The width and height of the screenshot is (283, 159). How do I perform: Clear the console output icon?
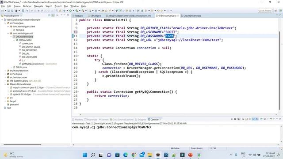tap(243, 119)
